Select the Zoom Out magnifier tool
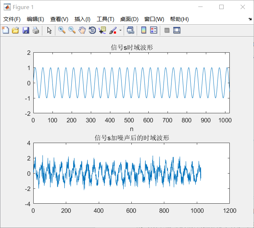This screenshot has width=254, height=228. [x=72, y=30]
